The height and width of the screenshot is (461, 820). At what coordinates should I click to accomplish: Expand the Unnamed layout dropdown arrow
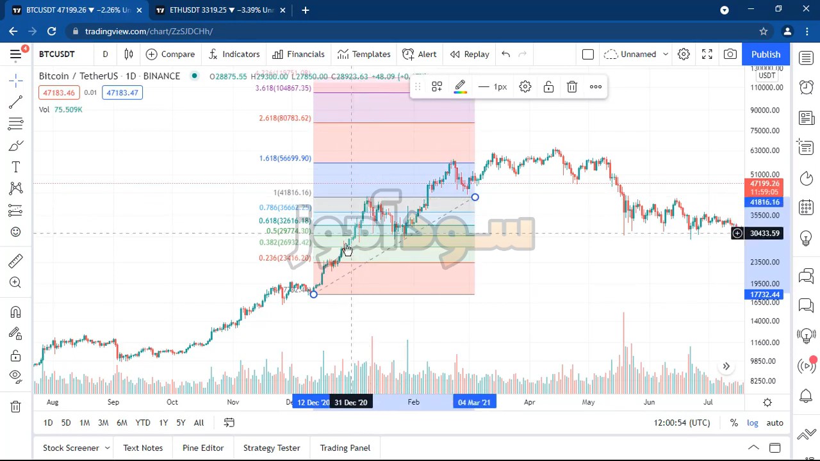pyautogui.click(x=666, y=54)
